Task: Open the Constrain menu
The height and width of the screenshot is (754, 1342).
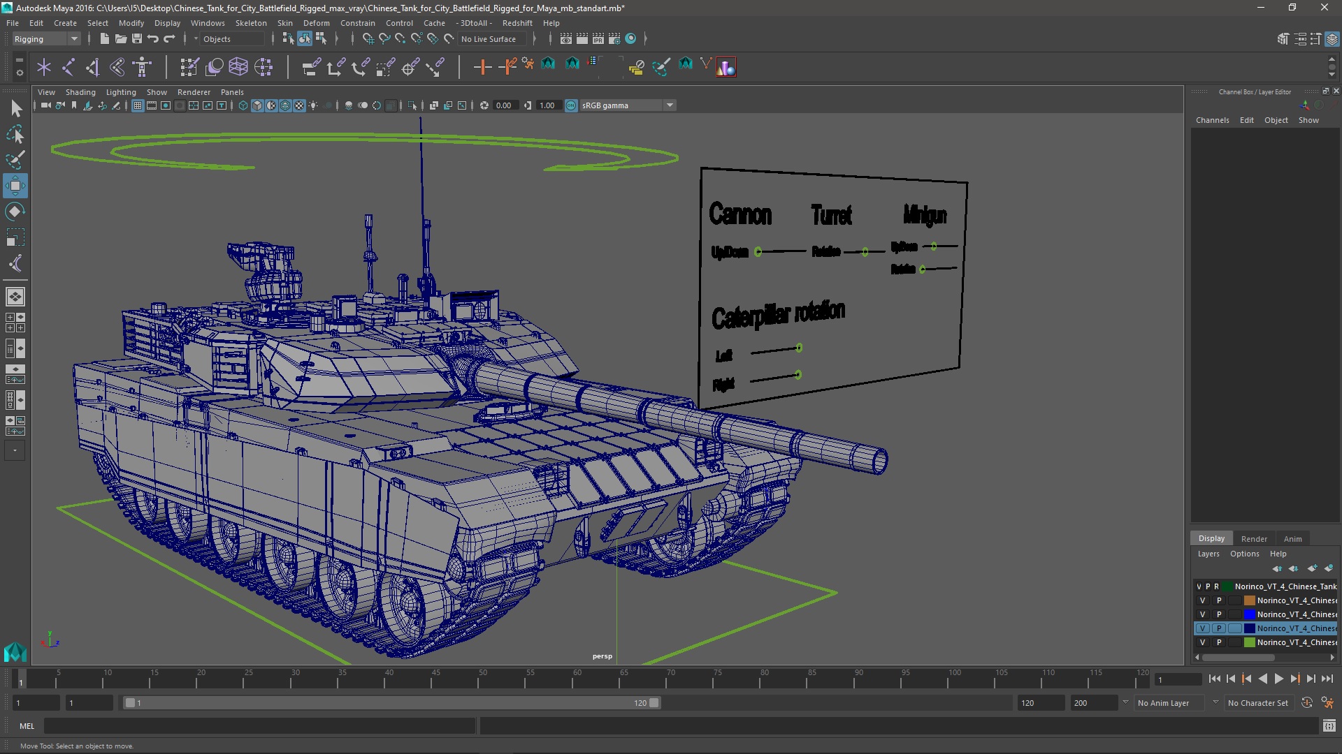Action: click(358, 23)
